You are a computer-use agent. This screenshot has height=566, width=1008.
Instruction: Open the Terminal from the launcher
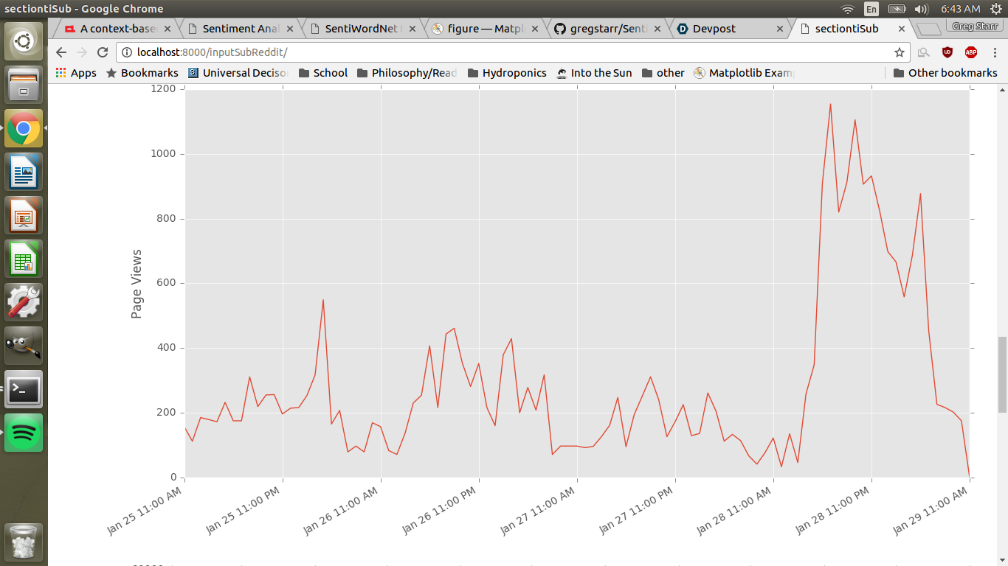24,389
